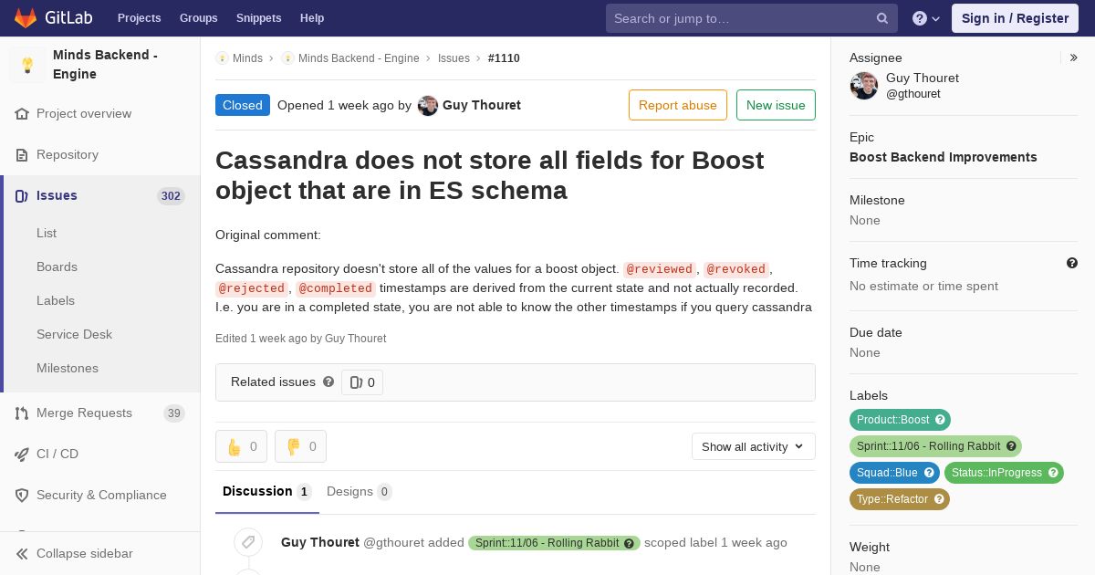Image resolution: width=1095 pixels, height=575 pixels.
Task: Open the Issues breadcrumb link
Action: (x=454, y=58)
